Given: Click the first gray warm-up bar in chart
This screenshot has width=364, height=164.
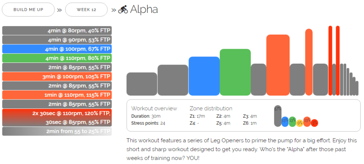Looking at the screenshot, I should tap(142, 84).
